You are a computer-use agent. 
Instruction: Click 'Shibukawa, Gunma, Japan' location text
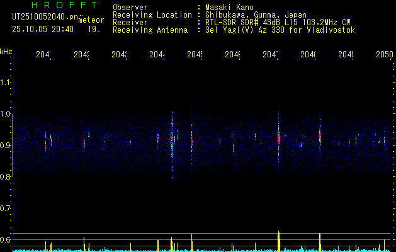click(x=256, y=15)
